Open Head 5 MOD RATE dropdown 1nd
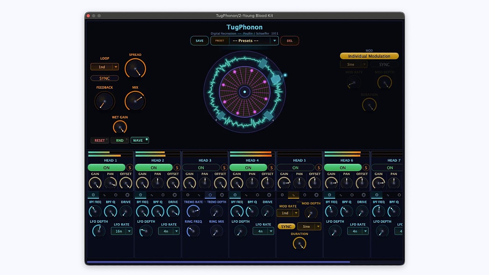This screenshot has height=275, width=489. click(x=288, y=213)
